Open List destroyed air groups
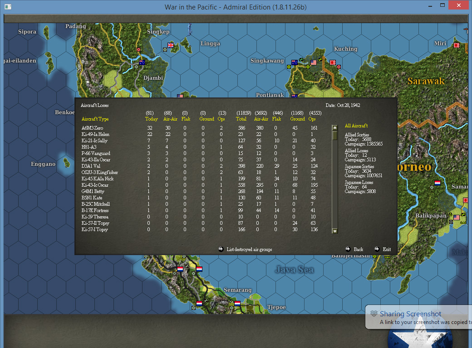The image size is (472, 348). pyautogui.click(x=249, y=249)
